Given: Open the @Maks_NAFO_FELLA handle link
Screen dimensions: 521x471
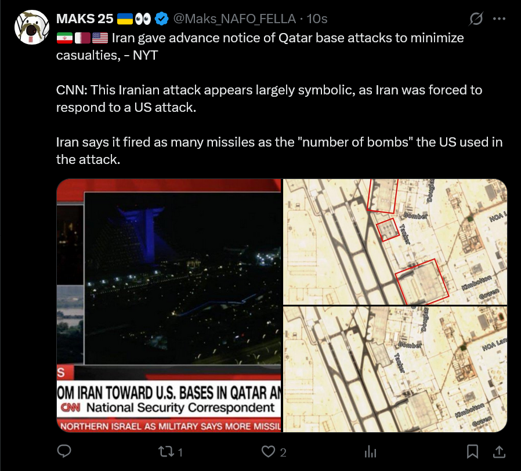Looking at the screenshot, I should pyautogui.click(x=234, y=19).
